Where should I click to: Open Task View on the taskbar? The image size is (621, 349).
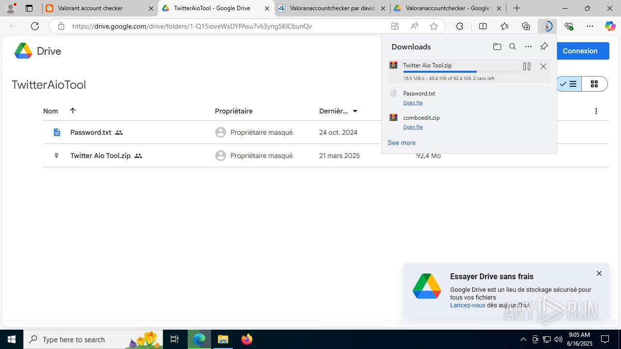(175, 339)
